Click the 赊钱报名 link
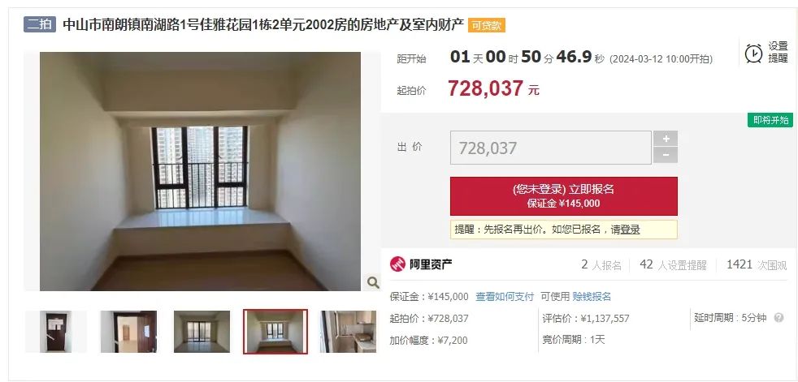Screen dimensions: 798x382 (x=592, y=297)
